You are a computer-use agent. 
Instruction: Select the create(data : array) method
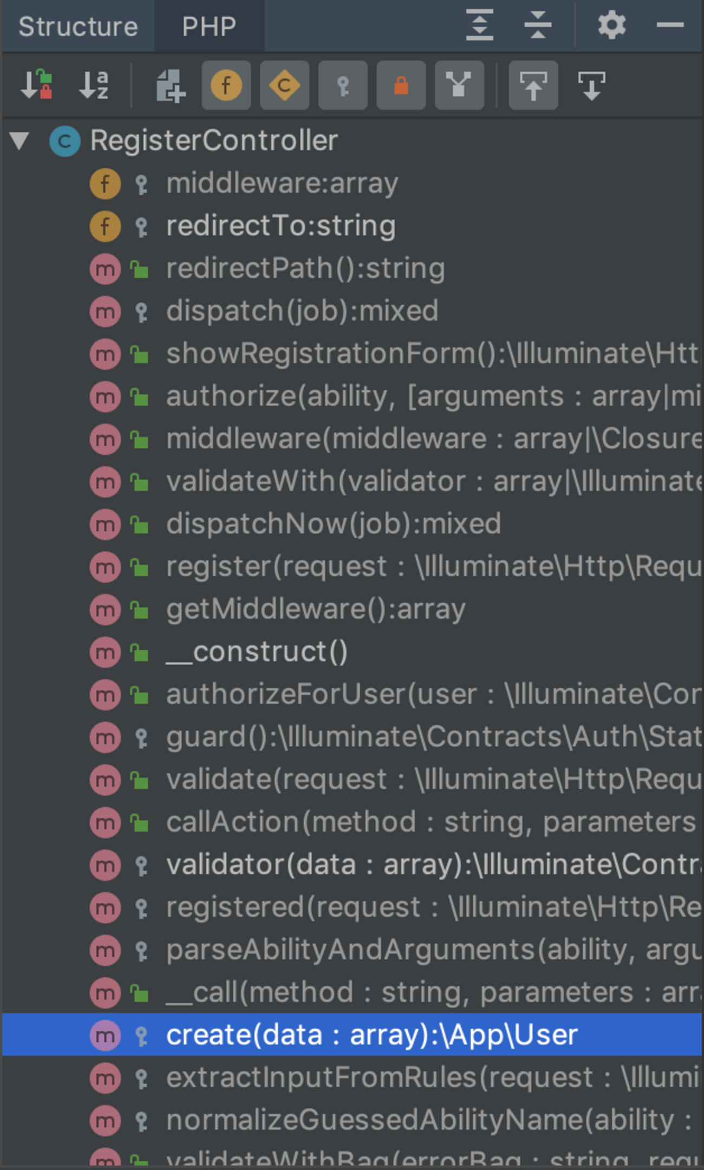point(371,1035)
